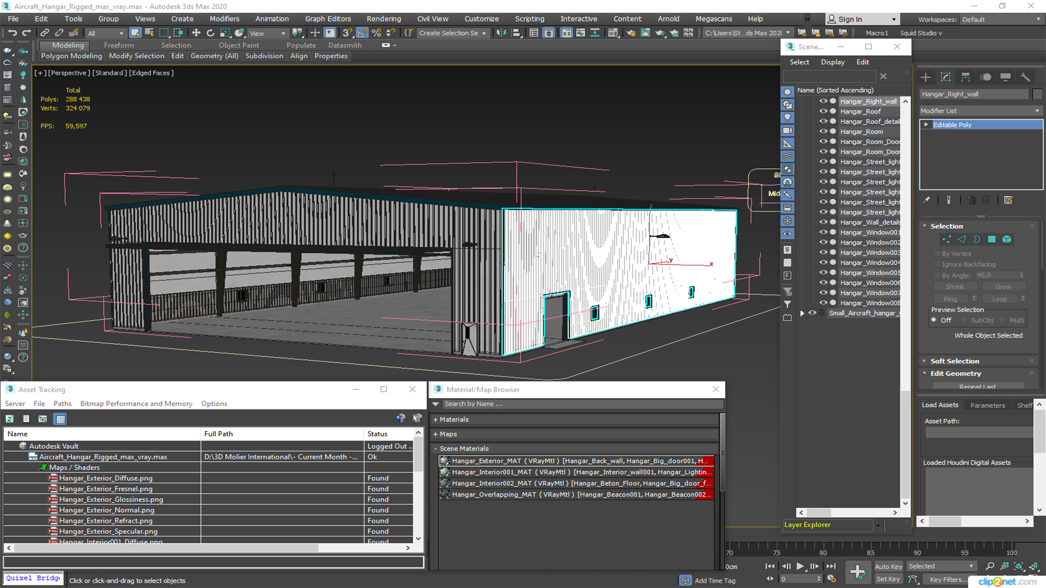Activate the Select Object tool
The width and height of the screenshot is (1046, 588).
[x=135, y=33]
